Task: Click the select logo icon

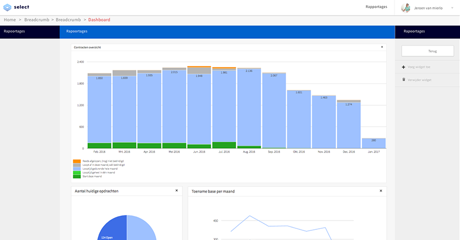Action: click(8, 7)
